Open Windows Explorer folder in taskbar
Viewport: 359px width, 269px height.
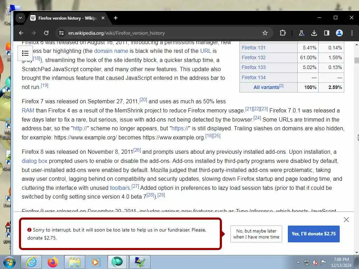point(75,262)
